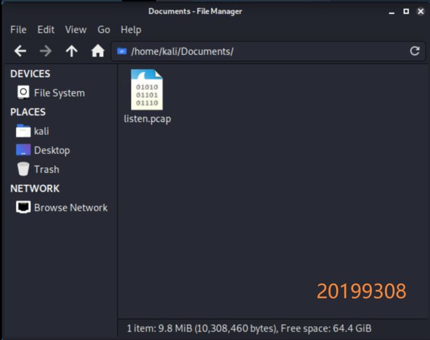Minimize the File Manager window
430x340 pixels.
click(x=392, y=12)
